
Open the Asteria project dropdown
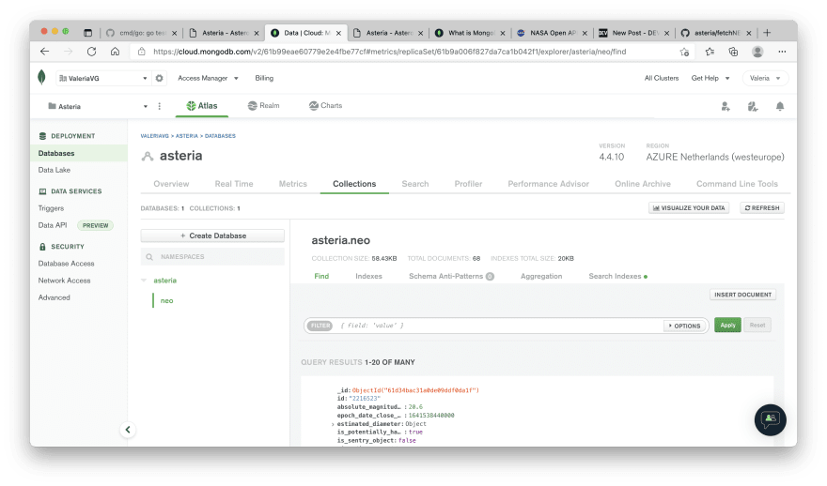click(97, 106)
